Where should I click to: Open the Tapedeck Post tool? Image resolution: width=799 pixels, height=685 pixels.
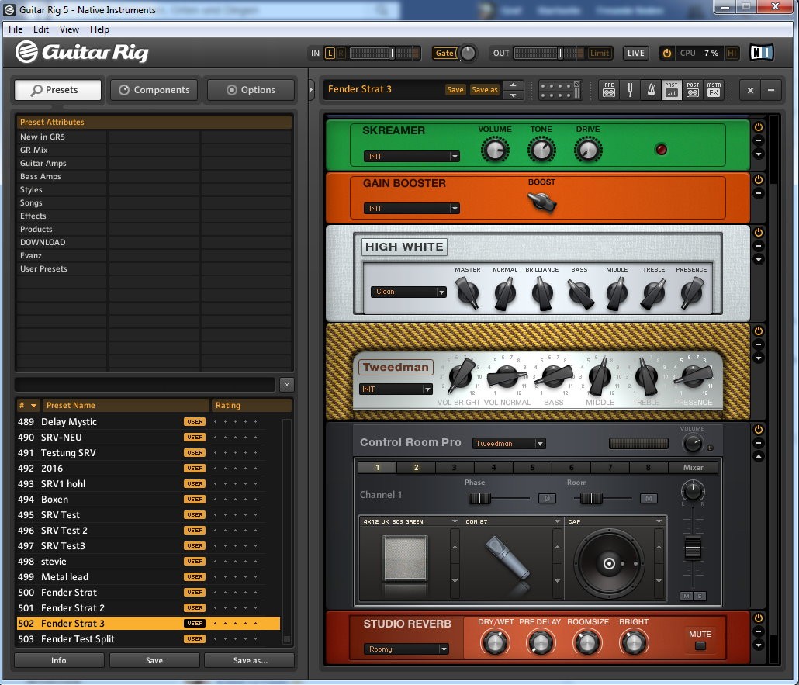pyautogui.click(x=693, y=90)
